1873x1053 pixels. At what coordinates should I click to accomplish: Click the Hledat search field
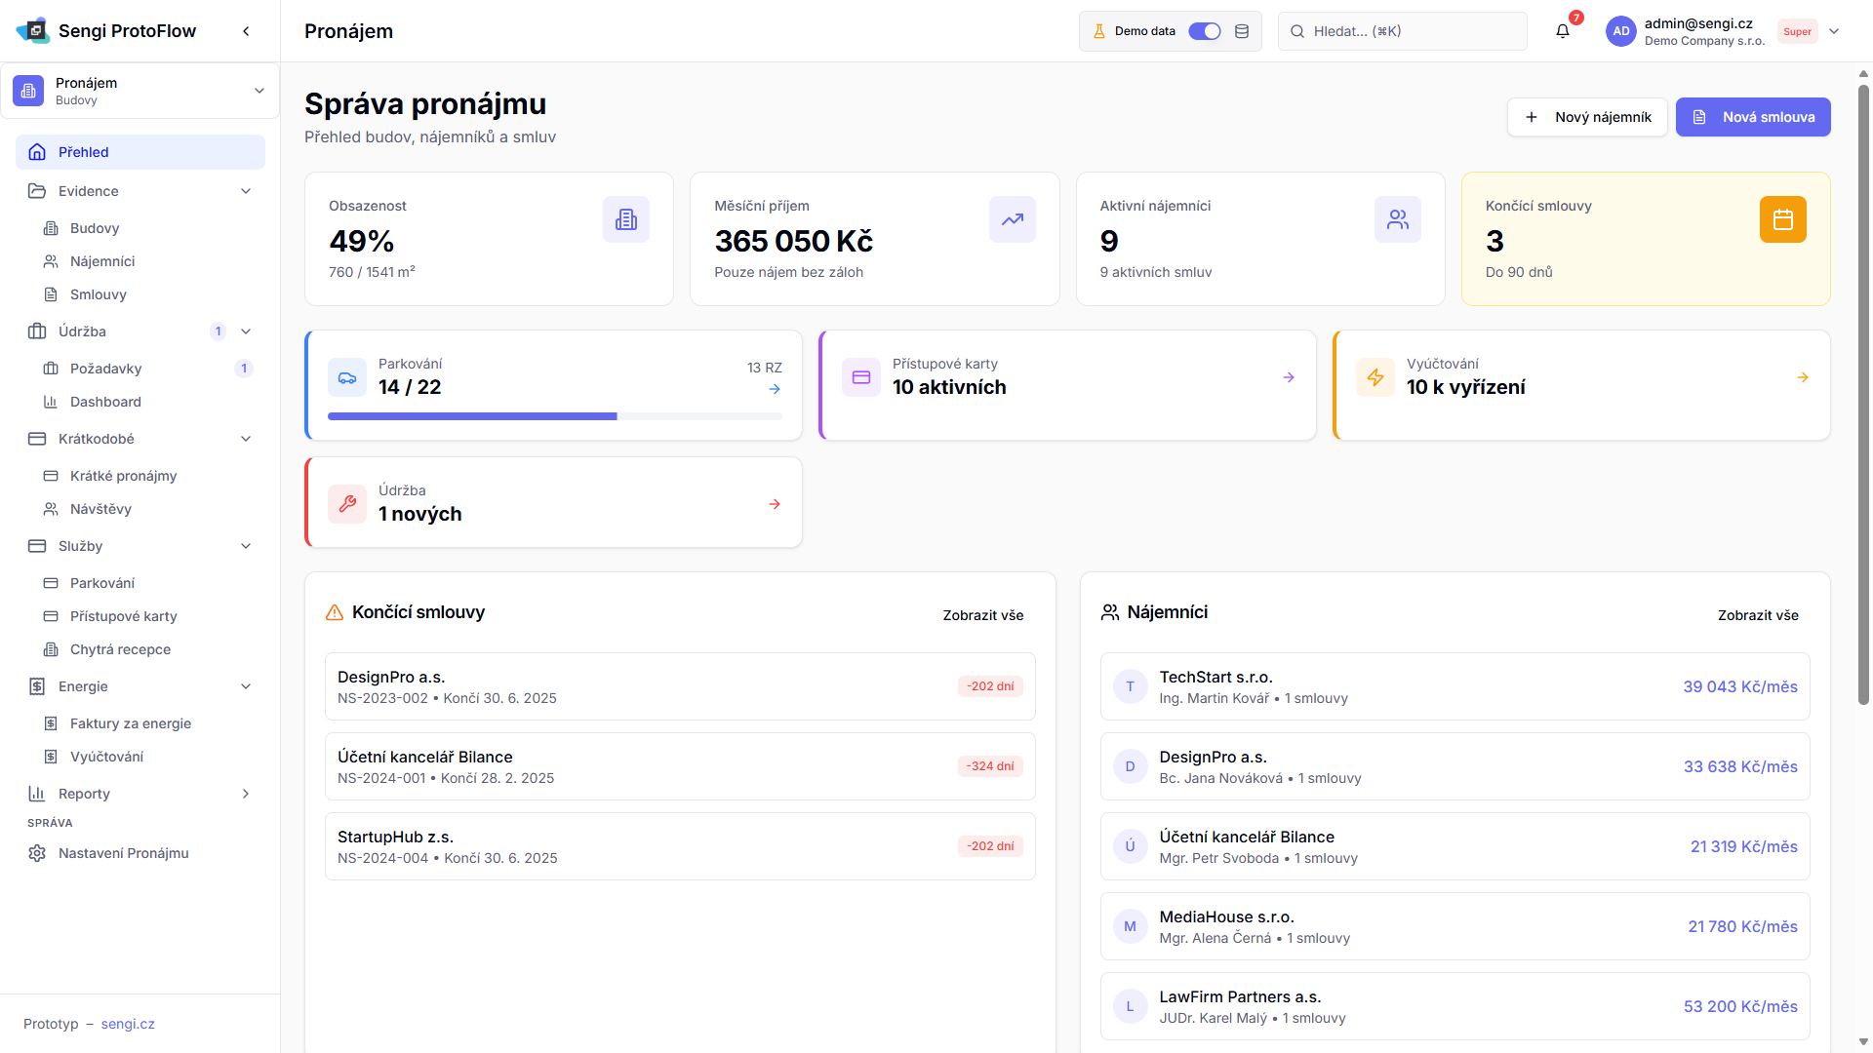coord(1402,31)
